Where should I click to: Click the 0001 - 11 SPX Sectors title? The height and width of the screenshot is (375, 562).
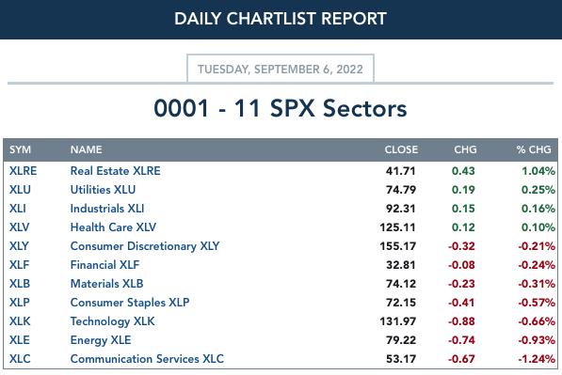(x=281, y=108)
